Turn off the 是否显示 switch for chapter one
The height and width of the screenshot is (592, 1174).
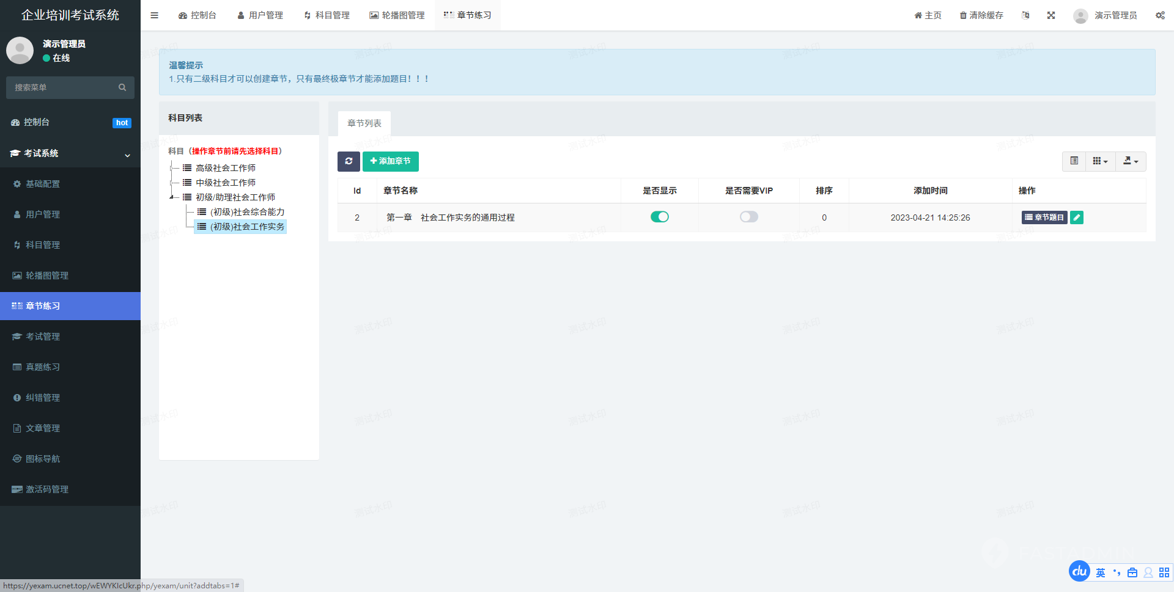pos(660,217)
